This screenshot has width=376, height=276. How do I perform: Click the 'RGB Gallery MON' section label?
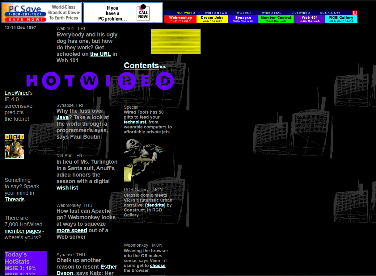tap(143, 190)
